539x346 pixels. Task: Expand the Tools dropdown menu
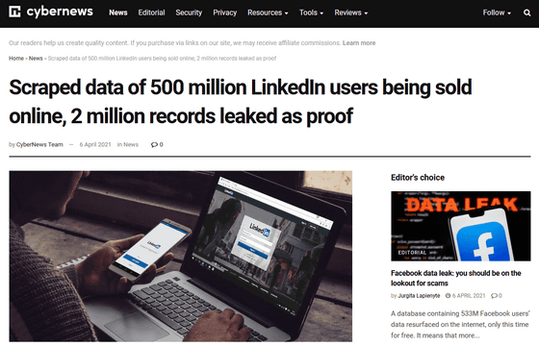click(x=311, y=12)
